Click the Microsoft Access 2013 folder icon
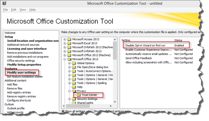Viewport: 209px width, 121px height. coord(69,39)
